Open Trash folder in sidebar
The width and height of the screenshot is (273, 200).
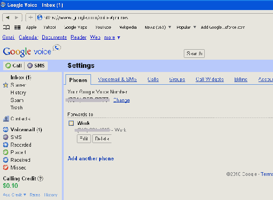coord(16,108)
